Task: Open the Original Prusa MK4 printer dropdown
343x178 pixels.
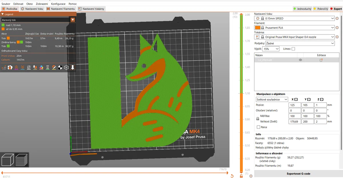Action: [294, 37]
